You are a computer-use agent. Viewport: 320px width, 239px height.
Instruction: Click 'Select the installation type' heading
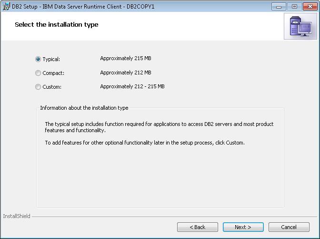57,24
